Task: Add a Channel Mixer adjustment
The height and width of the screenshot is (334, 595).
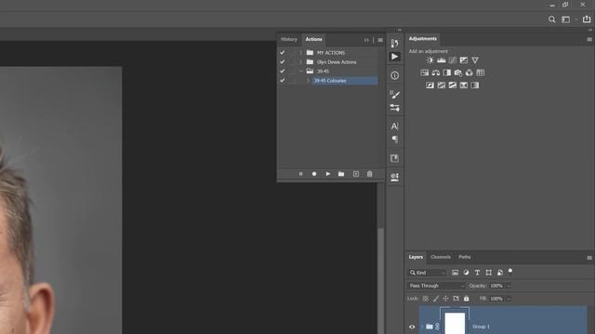Action: click(469, 72)
